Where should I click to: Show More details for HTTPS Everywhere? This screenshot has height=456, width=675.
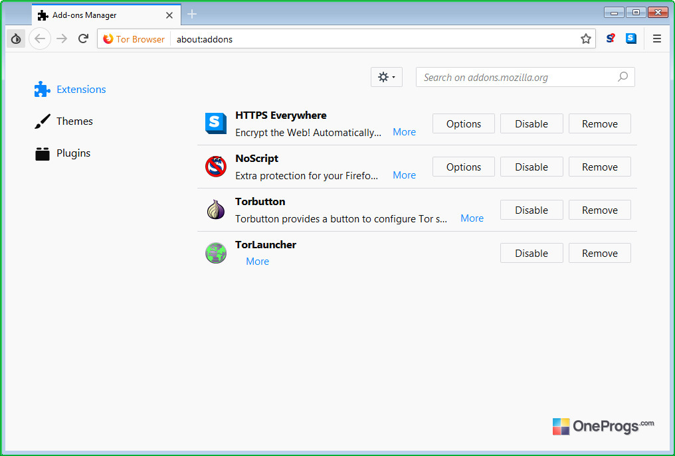click(404, 132)
